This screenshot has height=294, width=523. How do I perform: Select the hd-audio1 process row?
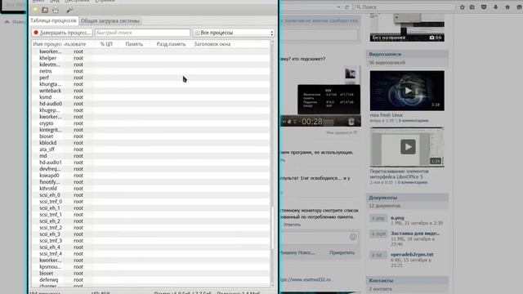click(150, 163)
